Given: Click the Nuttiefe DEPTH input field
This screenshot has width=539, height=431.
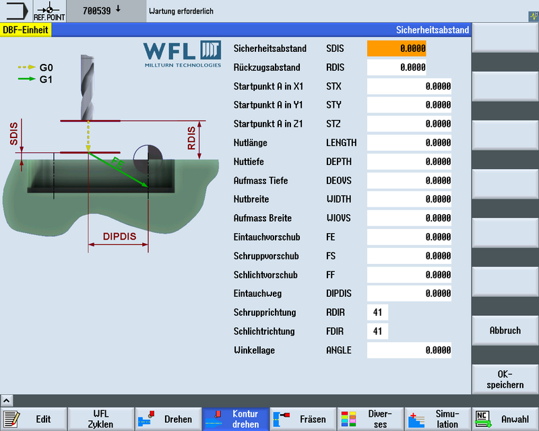Looking at the screenshot, I should (x=408, y=162).
